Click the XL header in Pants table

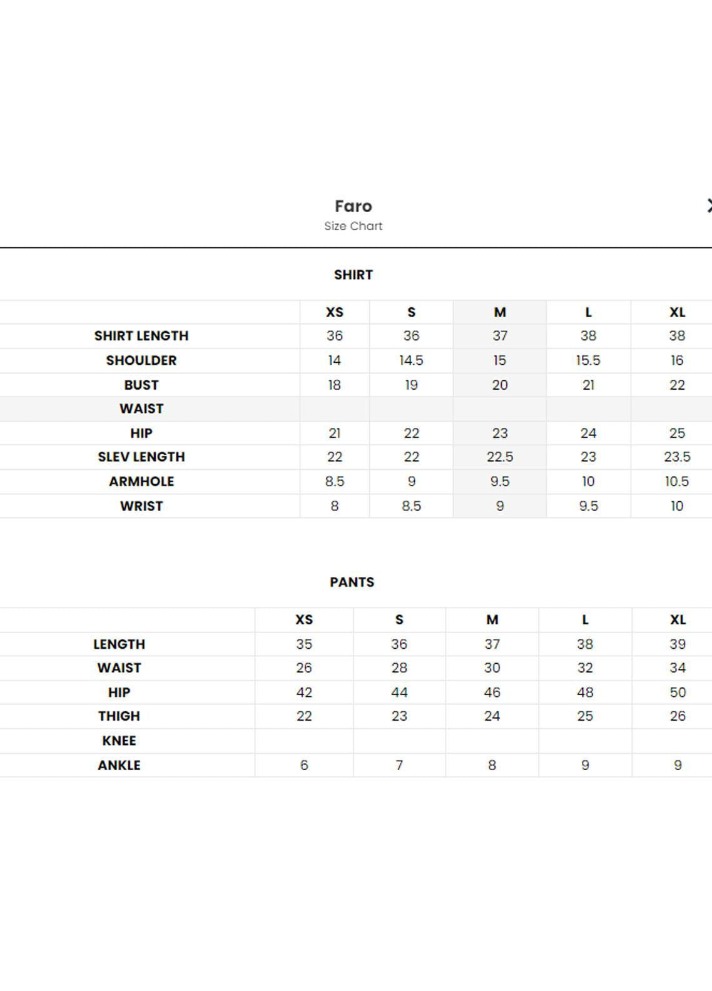point(678,619)
